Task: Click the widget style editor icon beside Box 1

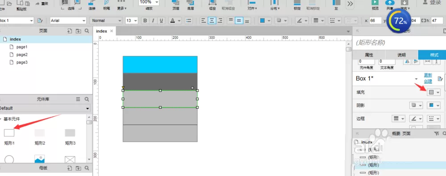Action: tap(40, 20)
